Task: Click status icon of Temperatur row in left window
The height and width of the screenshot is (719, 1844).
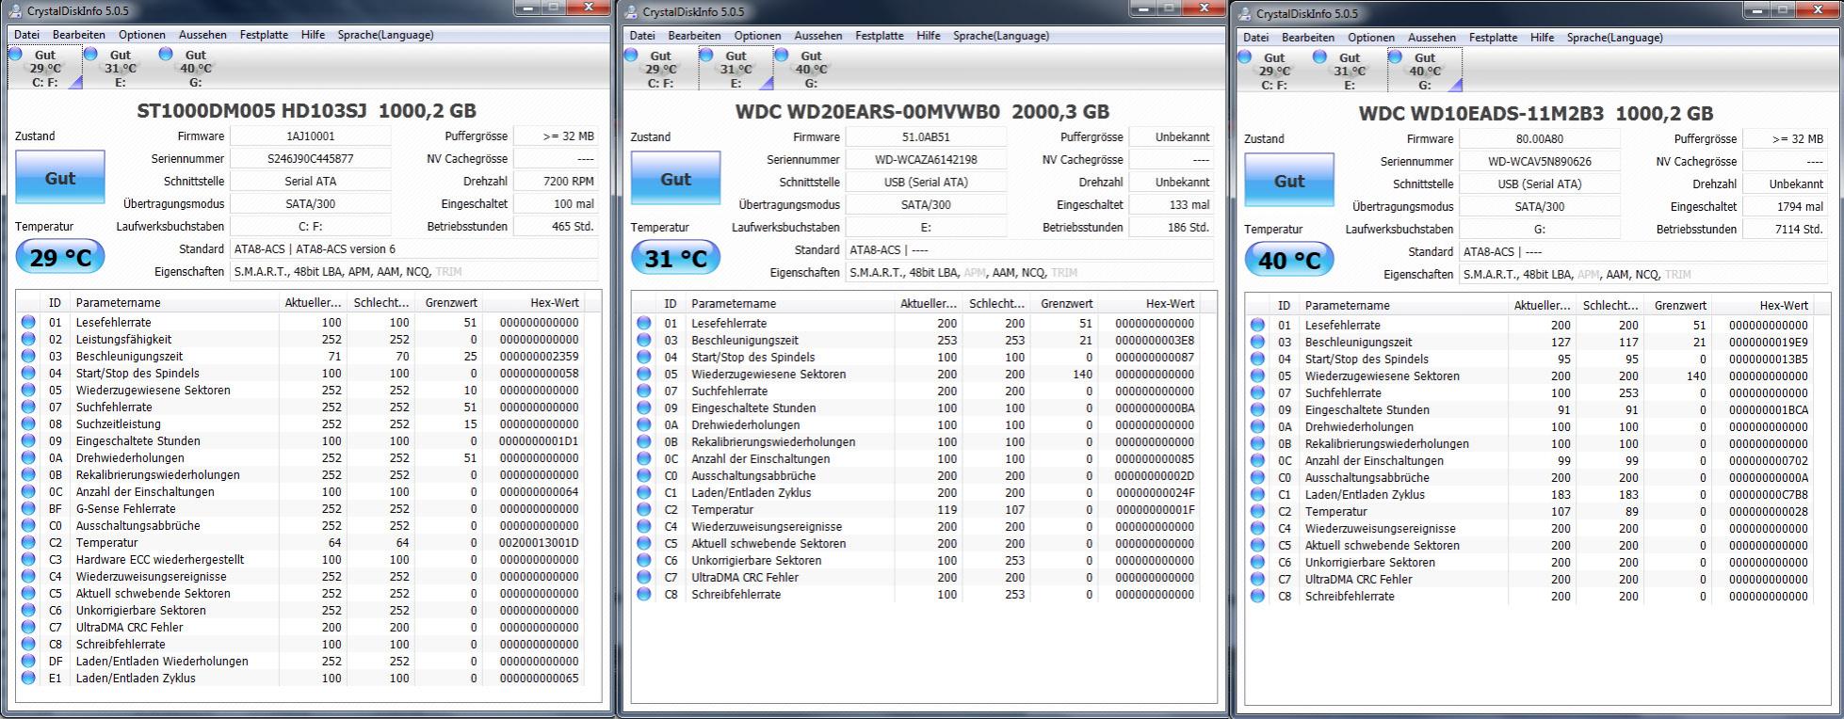Action: click(x=28, y=542)
